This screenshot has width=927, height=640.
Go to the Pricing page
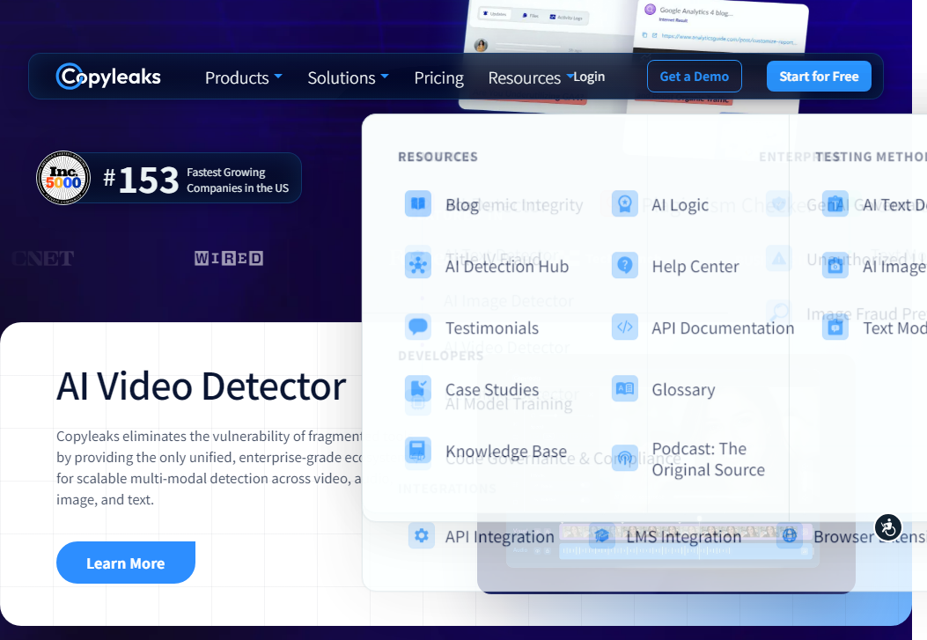pyautogui.click(x=438, y=77)
